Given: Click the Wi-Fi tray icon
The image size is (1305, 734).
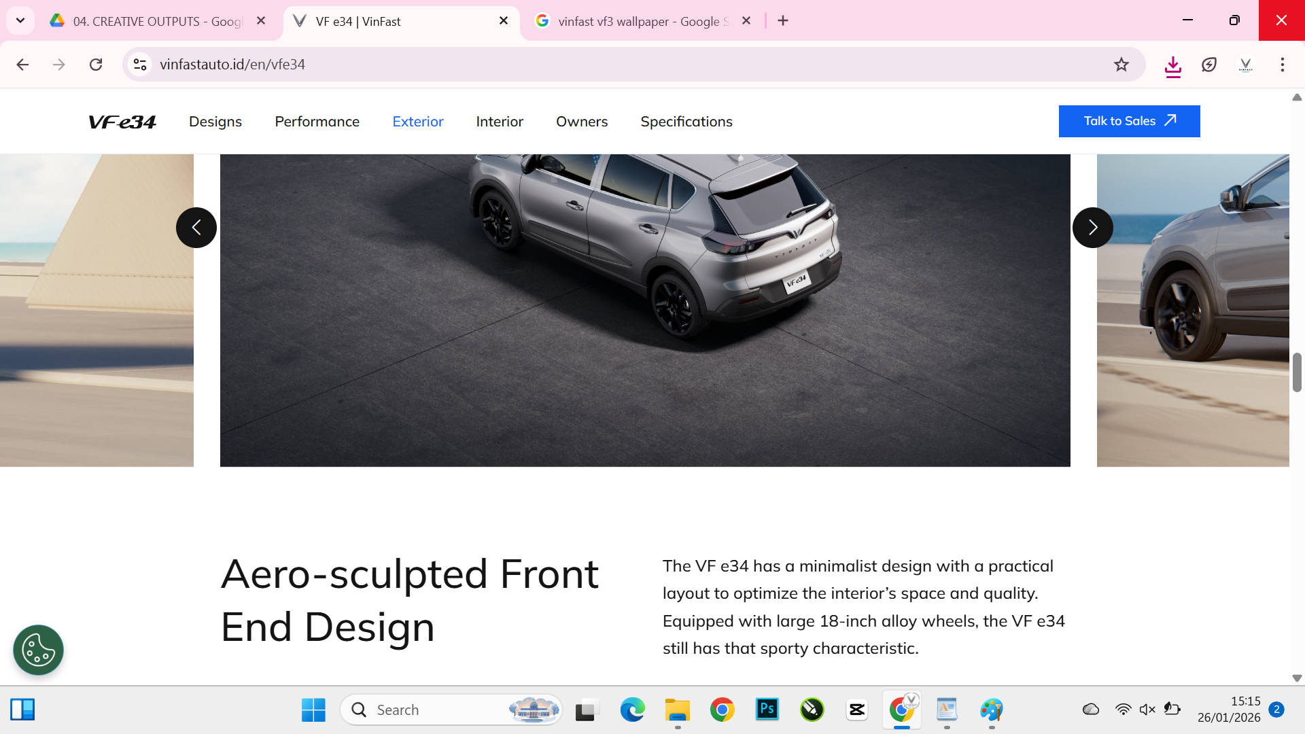Looking at the screenshot, I should tap(1123, 710).
